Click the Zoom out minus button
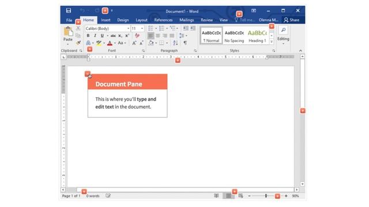369x207 pixels. click(x=249, y=196)
